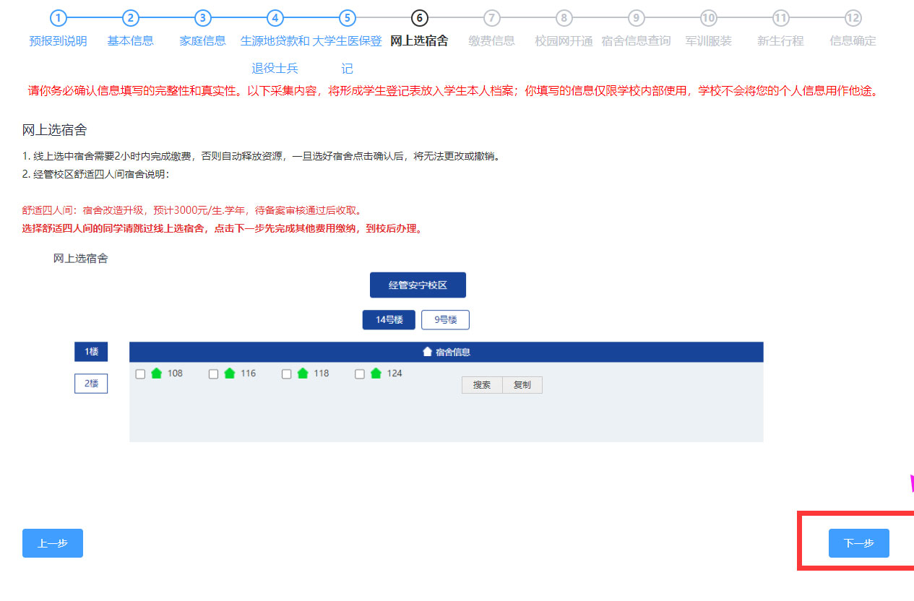Select floor 1楼
Screen dimensions: 914x601
click(91, 352)
